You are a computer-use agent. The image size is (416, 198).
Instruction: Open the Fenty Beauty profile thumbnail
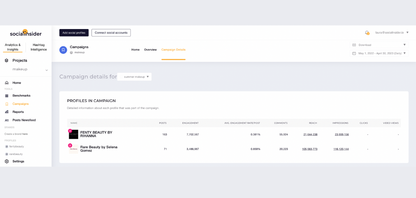click(x=74, y=135)
